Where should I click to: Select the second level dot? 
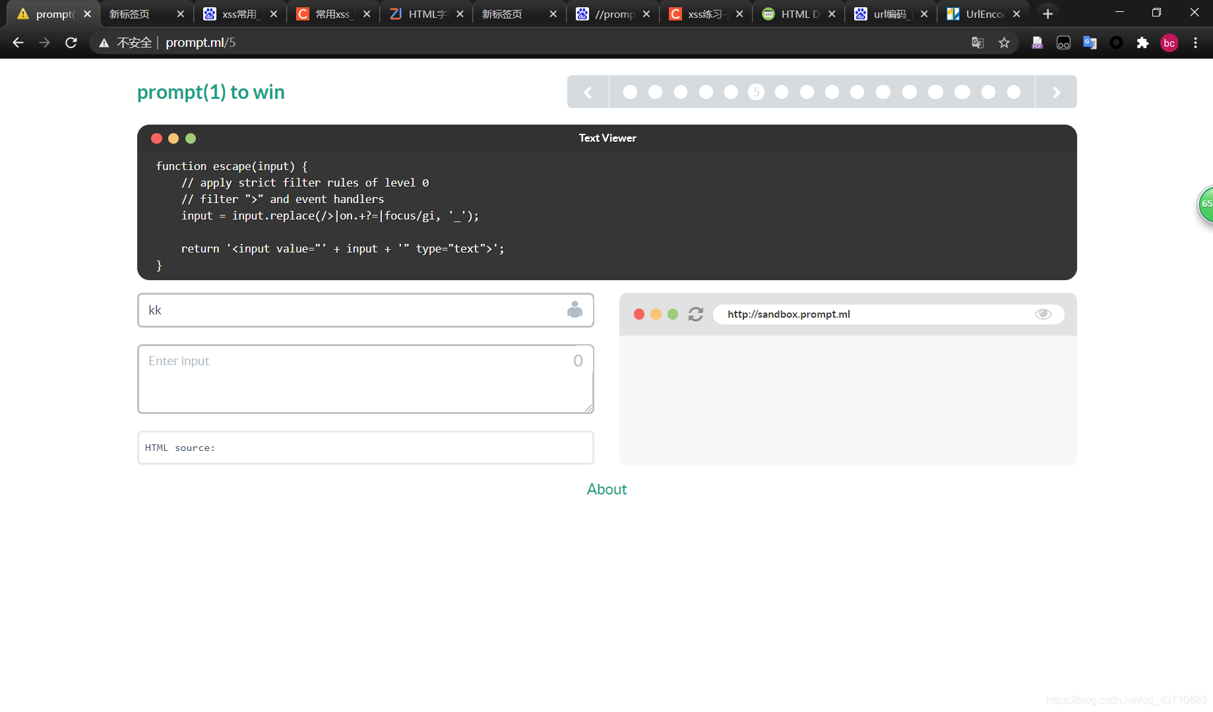coord(655,92)
